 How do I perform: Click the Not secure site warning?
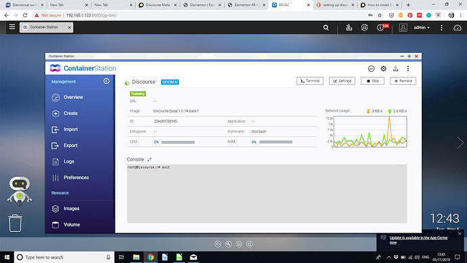47,15
